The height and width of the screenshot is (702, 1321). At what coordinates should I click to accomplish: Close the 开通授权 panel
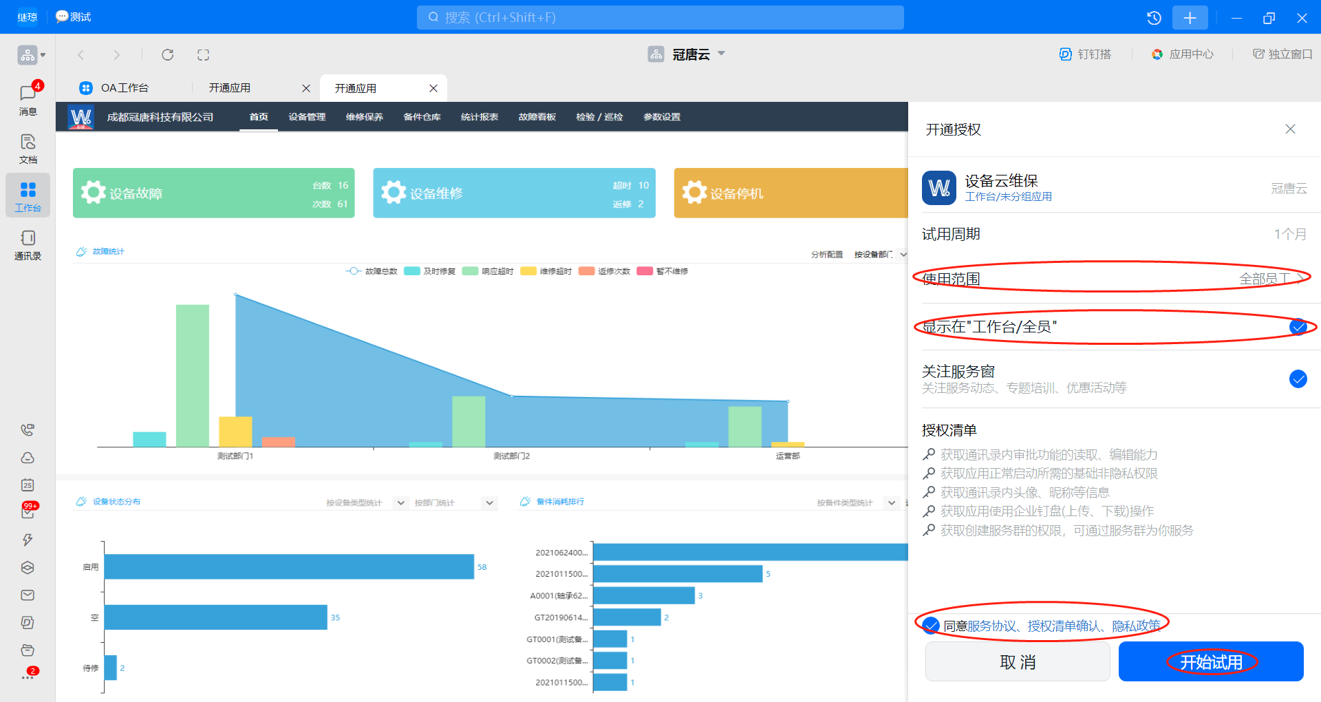[1290, 129]
